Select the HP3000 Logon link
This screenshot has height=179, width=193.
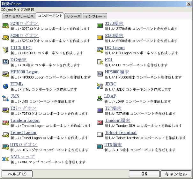[25, 72]
